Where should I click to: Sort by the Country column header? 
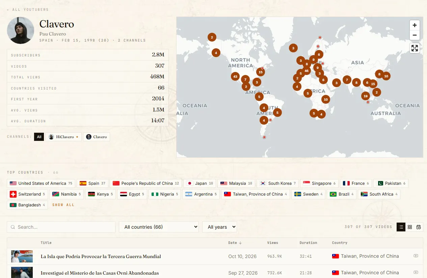[340, 243]
